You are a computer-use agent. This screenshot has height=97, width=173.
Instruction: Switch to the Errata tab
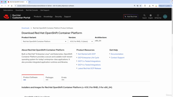click(64, 78)
